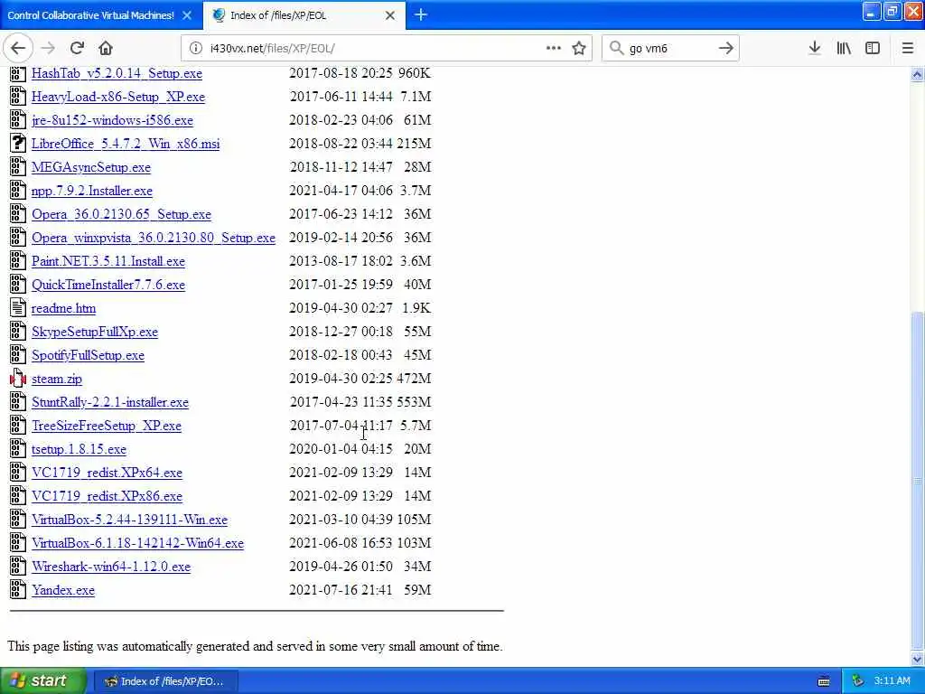Click the unknown-file icon beside LibreOffice msi
The image size is (925, 694).
18,143
